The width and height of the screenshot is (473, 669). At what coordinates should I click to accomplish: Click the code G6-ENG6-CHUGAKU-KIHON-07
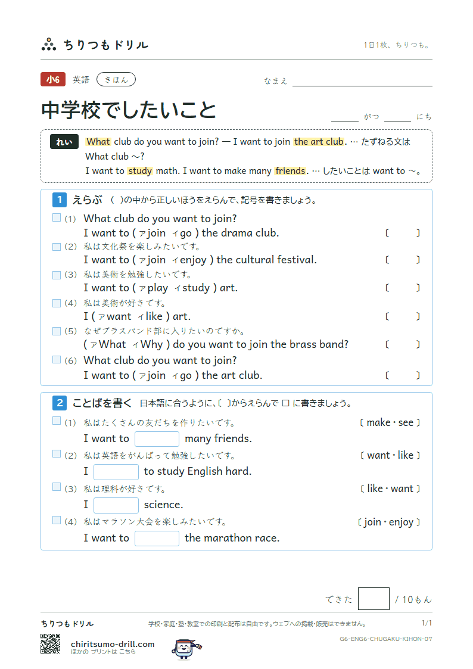coord(386,639)
